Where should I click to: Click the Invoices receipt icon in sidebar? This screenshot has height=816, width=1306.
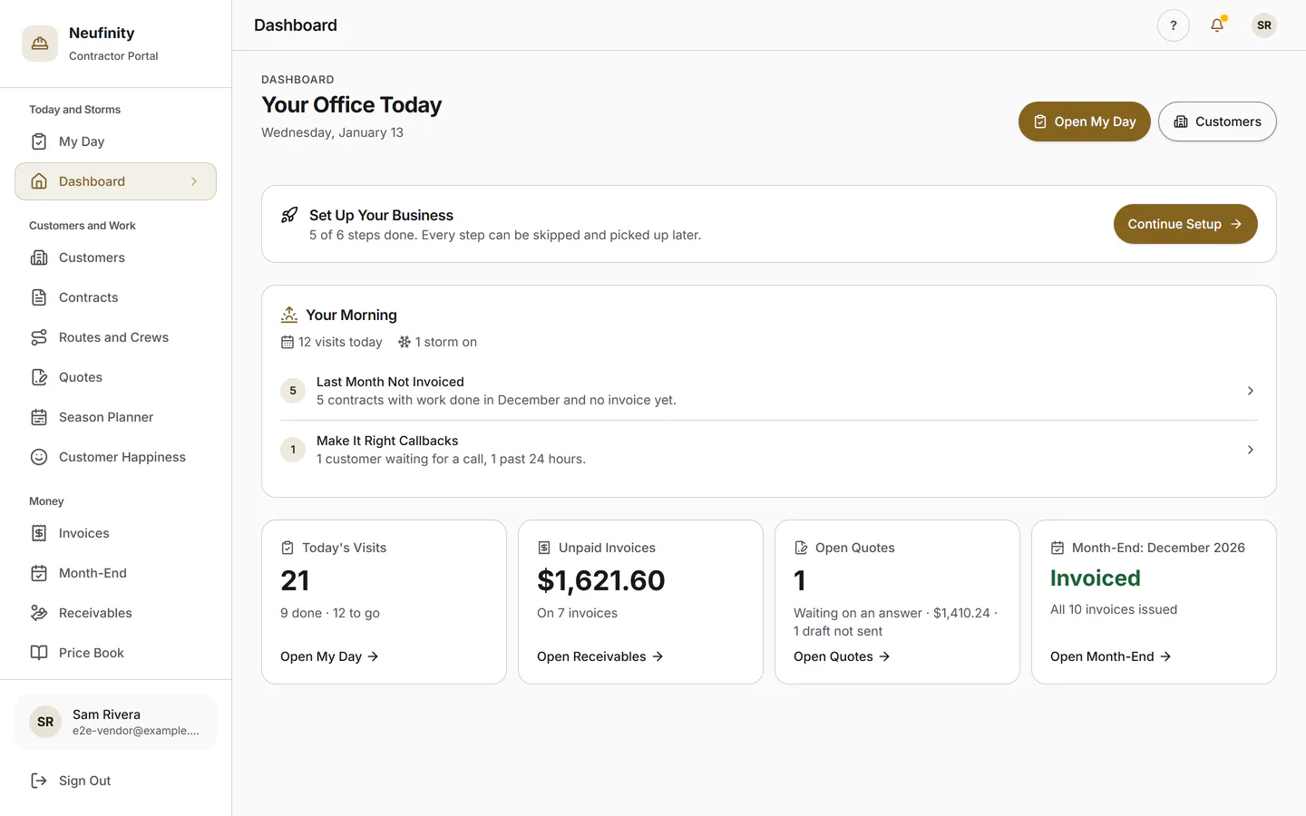[39, 533]
